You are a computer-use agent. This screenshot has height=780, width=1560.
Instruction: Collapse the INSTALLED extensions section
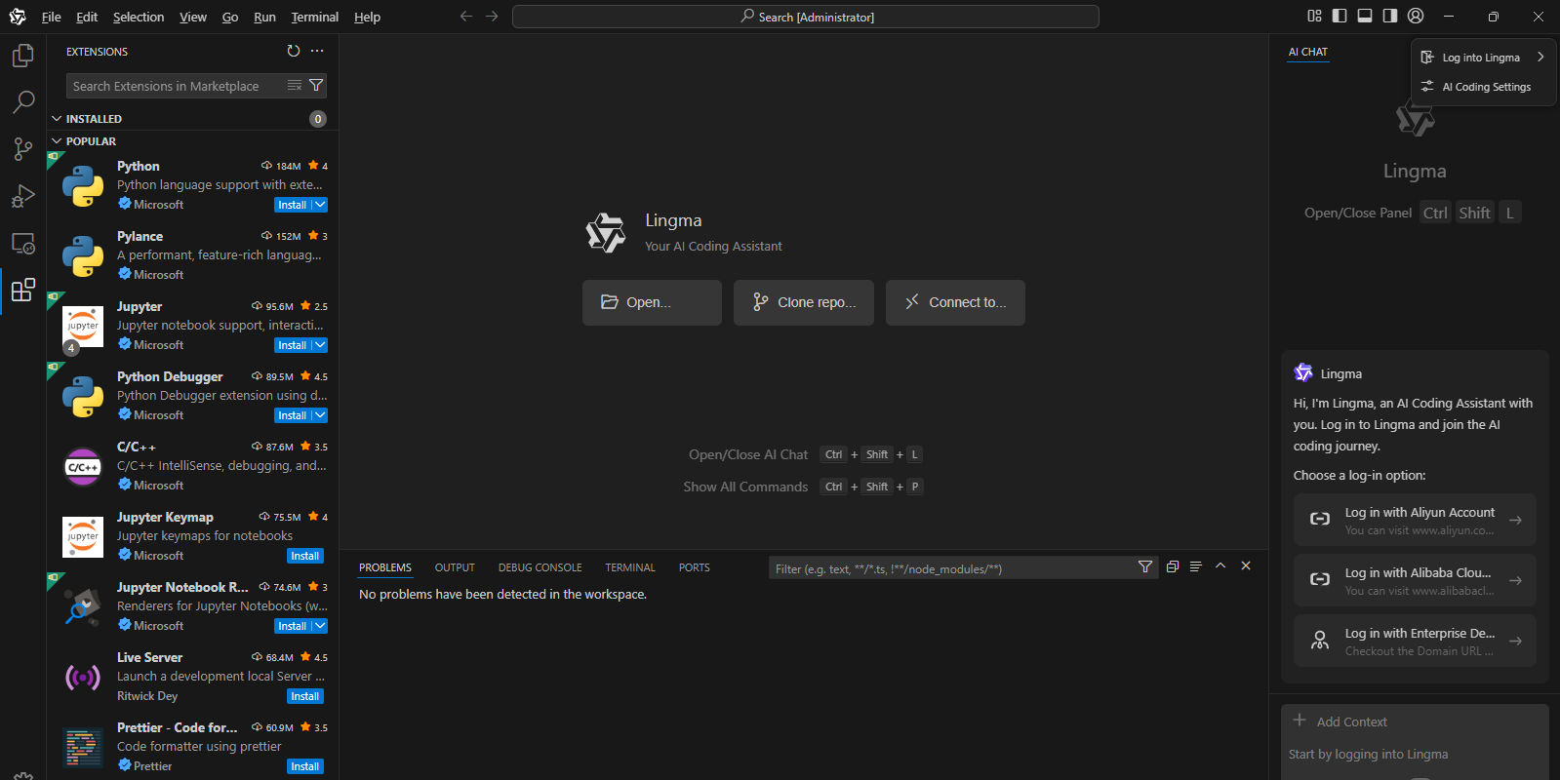(57, 119)
